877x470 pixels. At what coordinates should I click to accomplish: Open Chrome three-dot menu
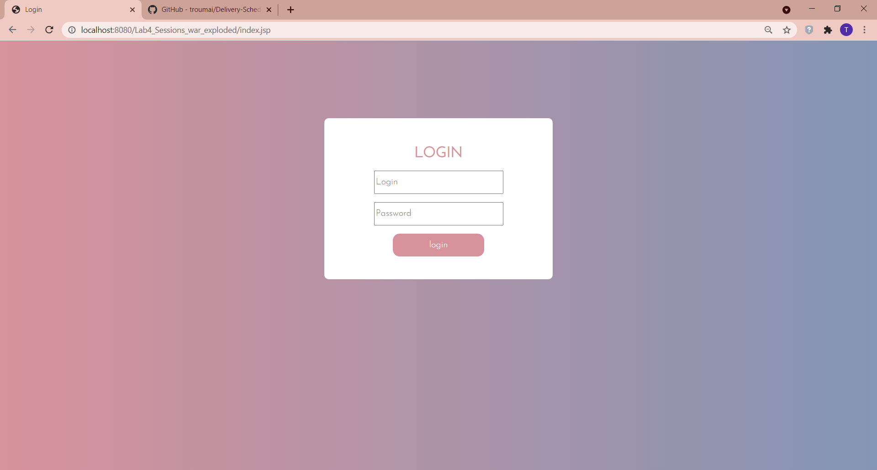click(864, 30)
